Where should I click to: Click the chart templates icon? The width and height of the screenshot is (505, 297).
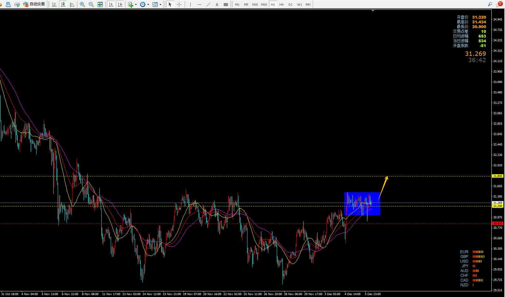[x=155, y=4]
